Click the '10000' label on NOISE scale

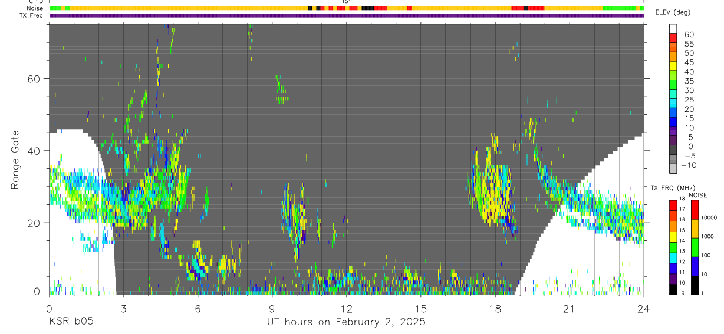[x=708, y=217]
